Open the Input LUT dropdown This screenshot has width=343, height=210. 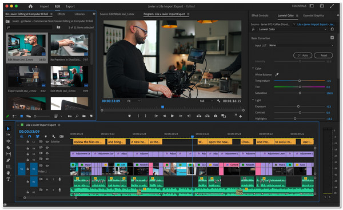coord(301,45)
